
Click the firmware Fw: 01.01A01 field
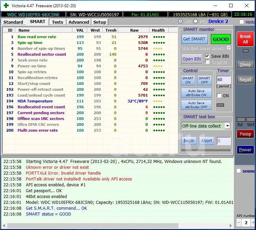point(145,14)
